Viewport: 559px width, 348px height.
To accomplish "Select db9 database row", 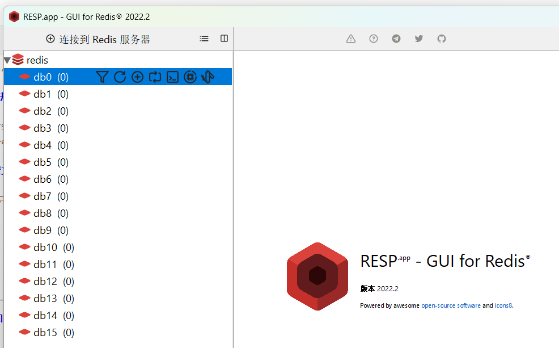I will coord(118,230).
